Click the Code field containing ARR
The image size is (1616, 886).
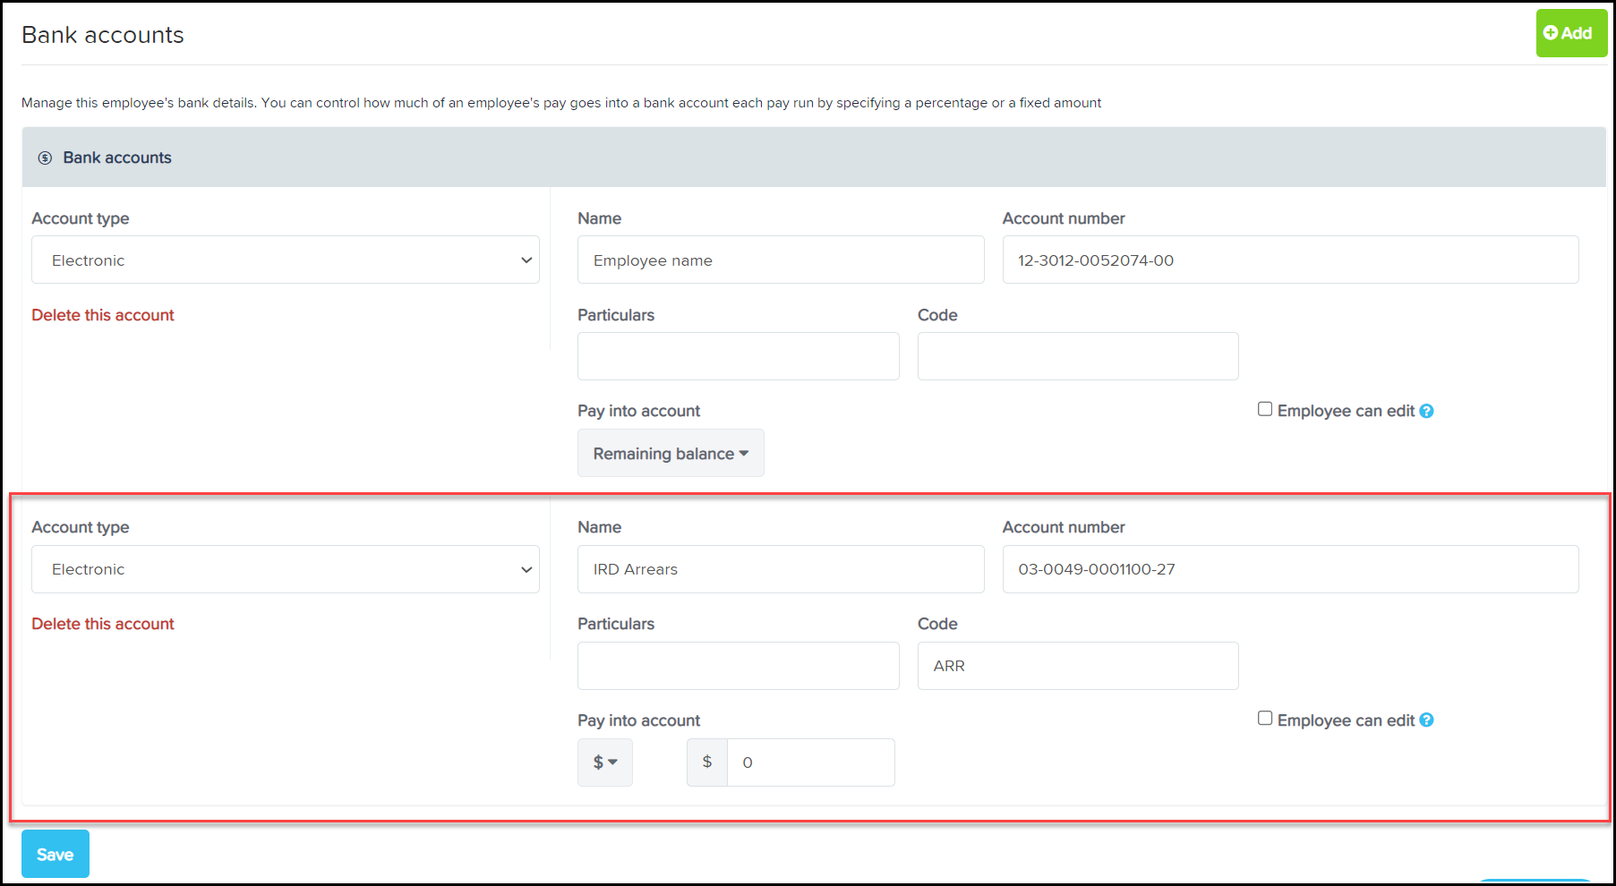click(x=1077, y=666)
